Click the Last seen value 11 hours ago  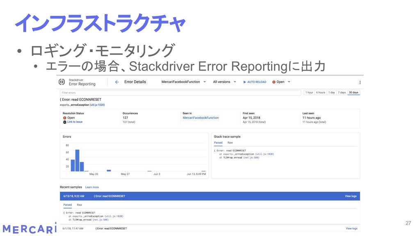click(312, 118)
